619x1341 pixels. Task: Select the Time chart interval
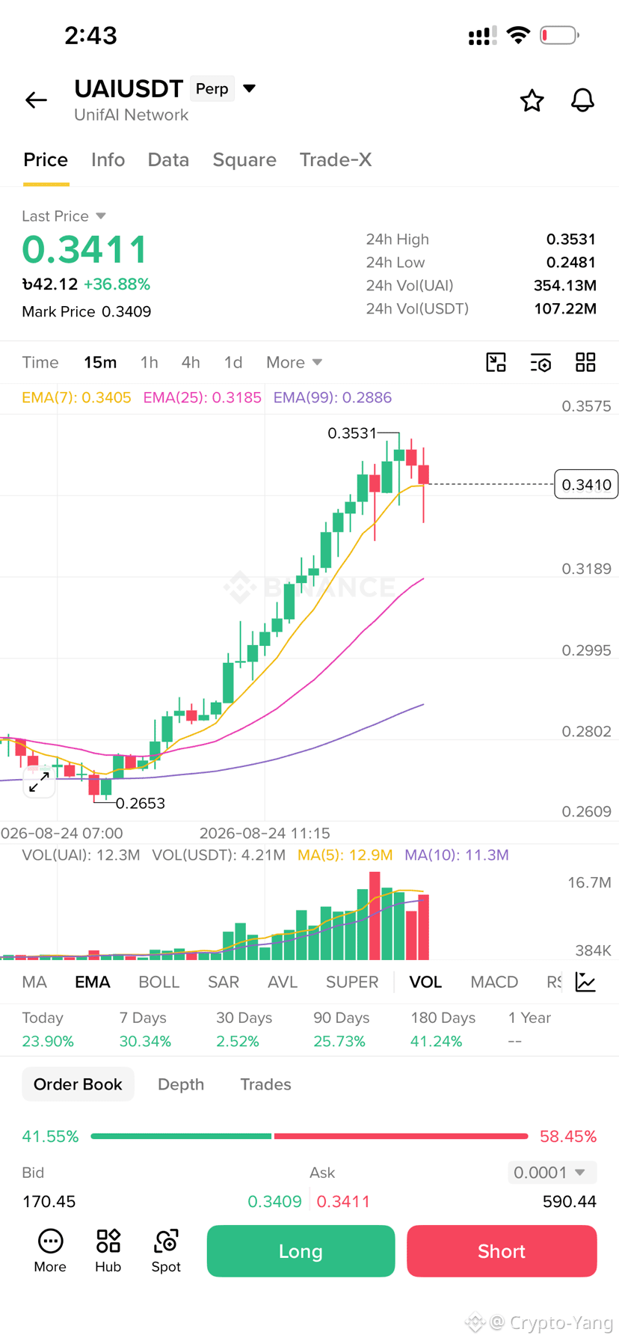tap(40, 362)
